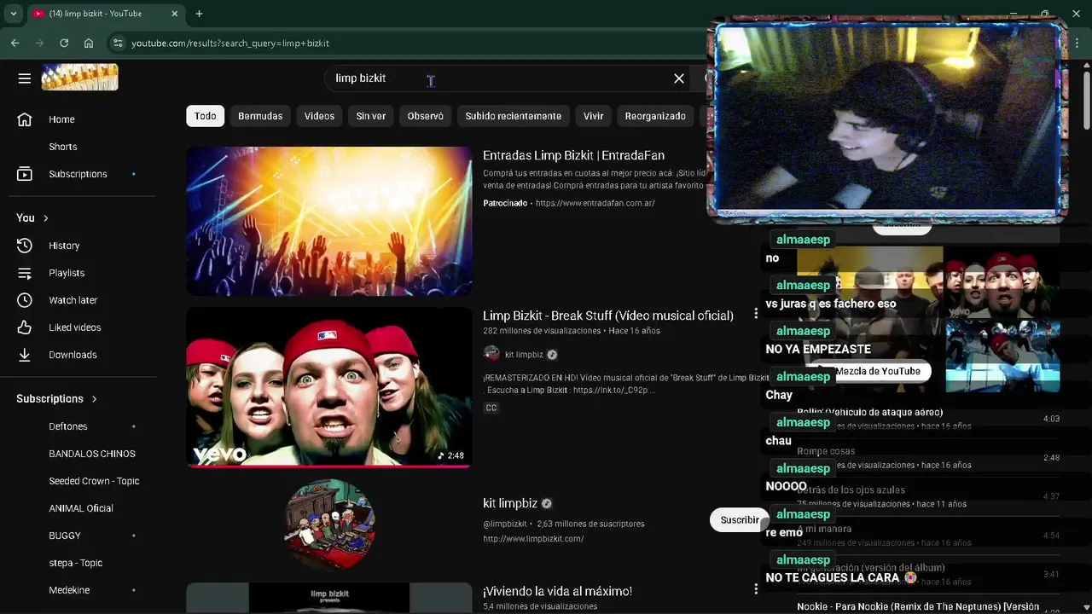The width and height of the screenshot is (1092, 614).
Task: Open kit limpbiz channel name
Action: [x=510, y=503]
